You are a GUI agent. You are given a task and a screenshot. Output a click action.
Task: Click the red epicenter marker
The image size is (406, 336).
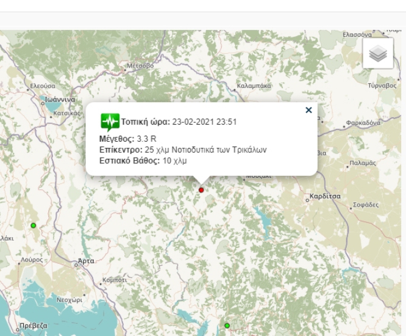click(201, 190)
